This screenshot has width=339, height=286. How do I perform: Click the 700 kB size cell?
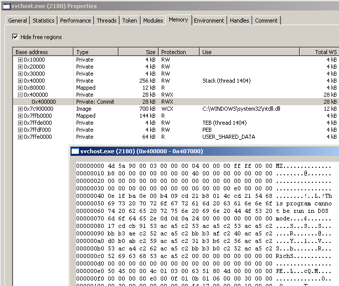coord(147,109)
